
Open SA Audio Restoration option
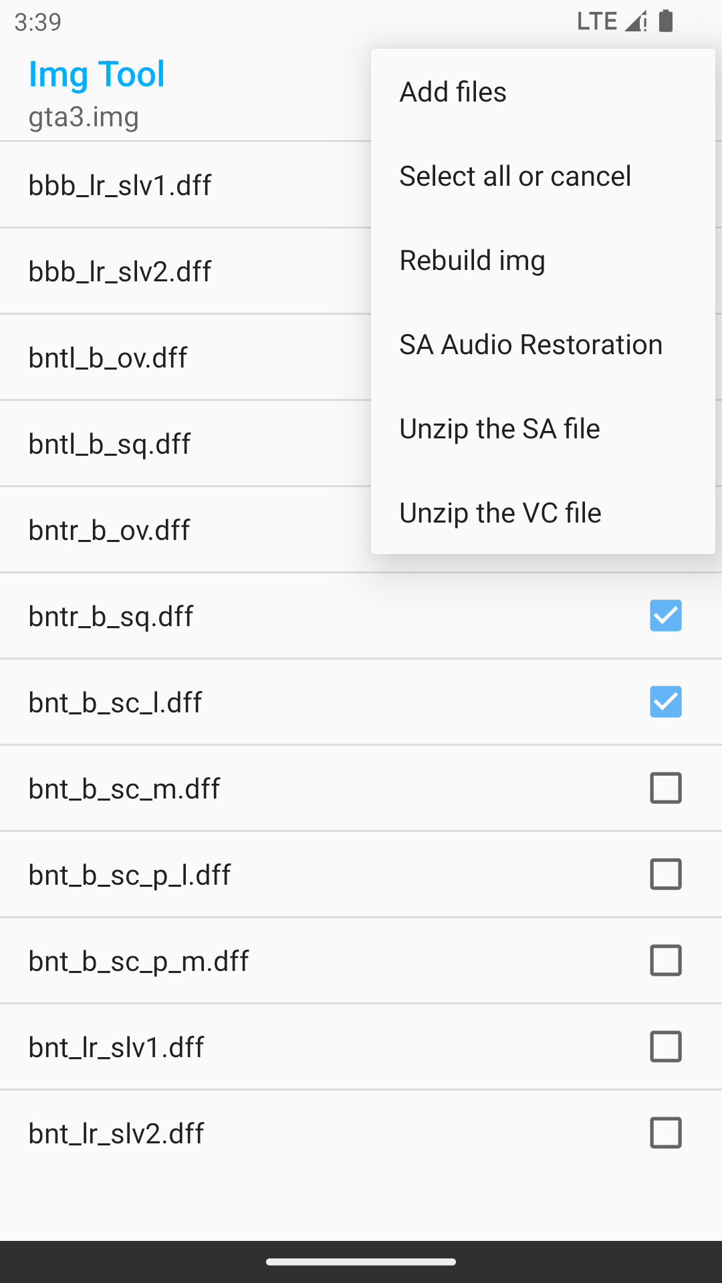coord(531,345)
